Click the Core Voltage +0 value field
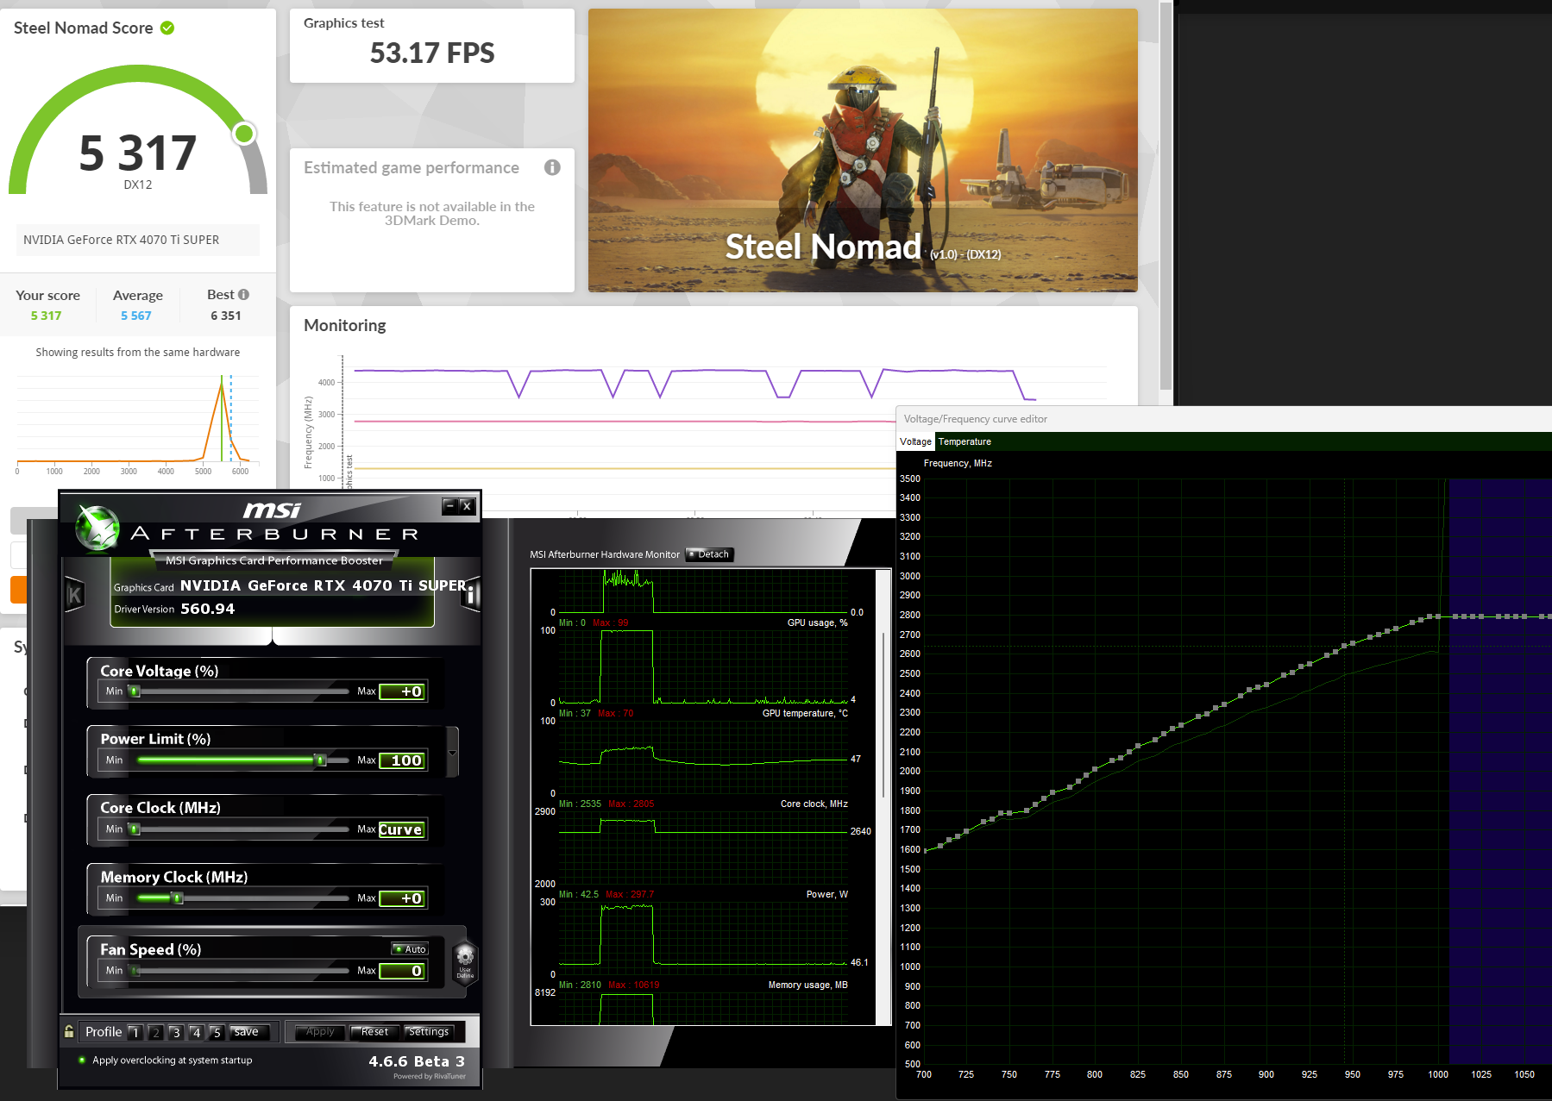This screenshot has width=1552, height=1101. (402, 691)
